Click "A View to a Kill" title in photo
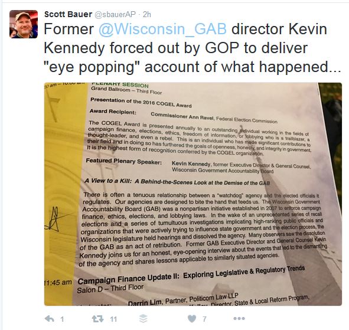The image size is (349, 330). 108,181
